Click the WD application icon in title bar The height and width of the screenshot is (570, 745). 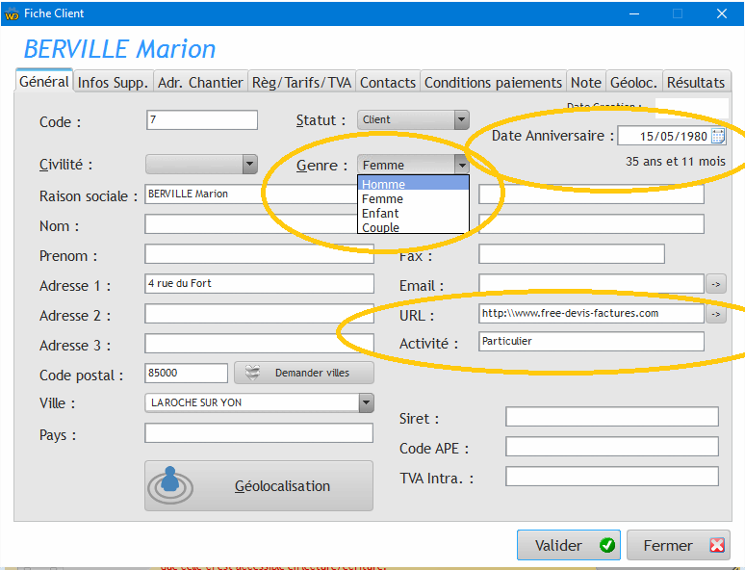click(12, 13)
